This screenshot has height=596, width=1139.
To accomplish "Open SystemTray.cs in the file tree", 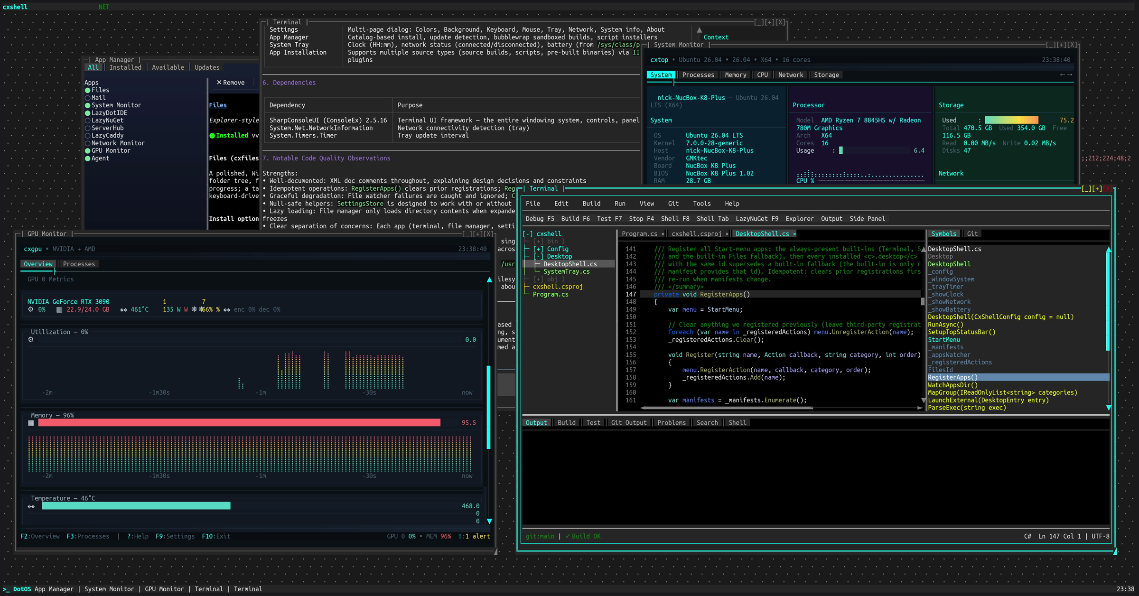I will [567, 272].
